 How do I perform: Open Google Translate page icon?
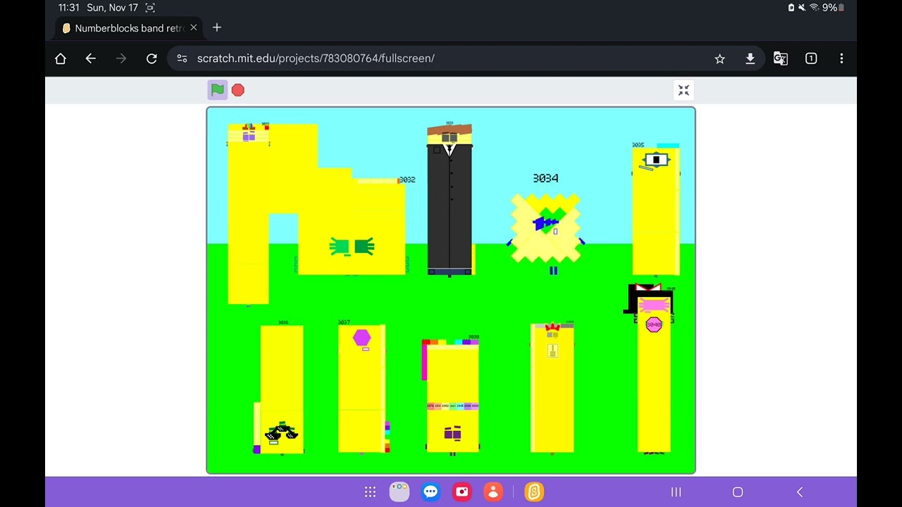point(781,58)
